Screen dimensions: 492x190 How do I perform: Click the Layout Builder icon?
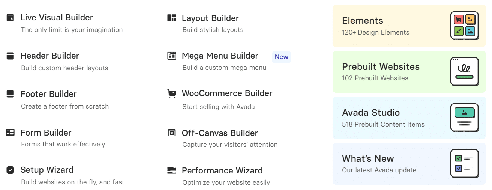coord(171,18)
